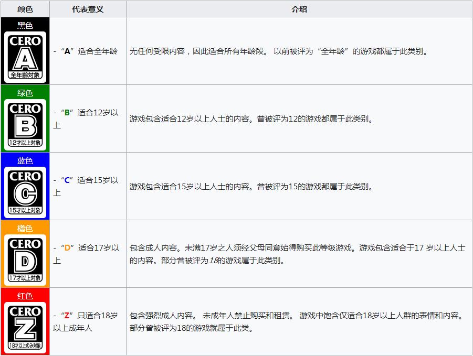Image resolution: width=473 pixels, height=356 pixels.
Task: Click the 黑色 color label
Action: 25,25
